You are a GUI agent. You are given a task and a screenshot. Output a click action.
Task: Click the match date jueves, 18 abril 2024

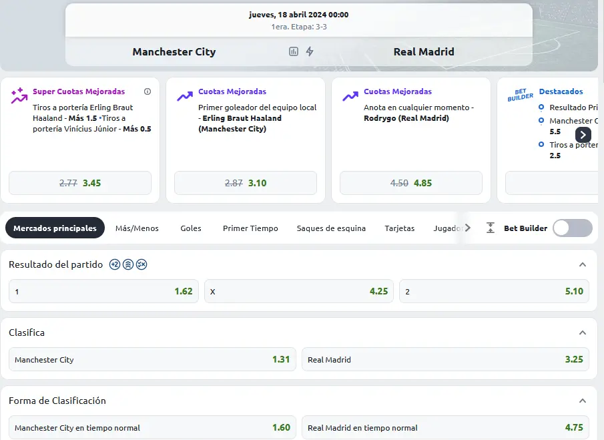pos(298,15)
